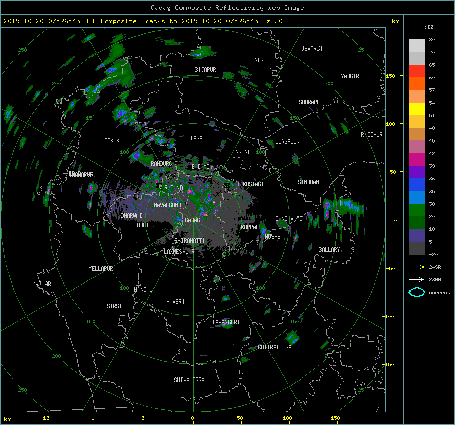Select the light blue 35-30 dBZ swatch
The height and width of the screenshot is (425, 455).
click(x=417, y=198)
